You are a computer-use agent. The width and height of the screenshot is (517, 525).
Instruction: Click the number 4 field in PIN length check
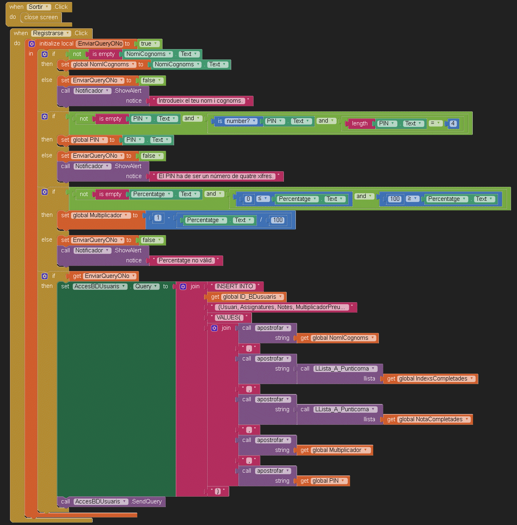pyautogui.click(x=453, y=124)
